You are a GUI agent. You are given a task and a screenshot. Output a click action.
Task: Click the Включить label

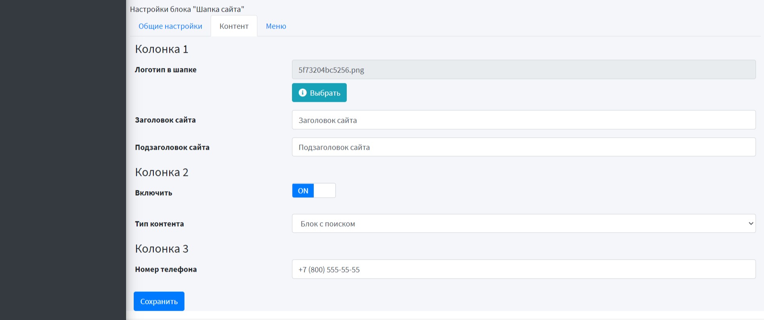pos(153,193)
